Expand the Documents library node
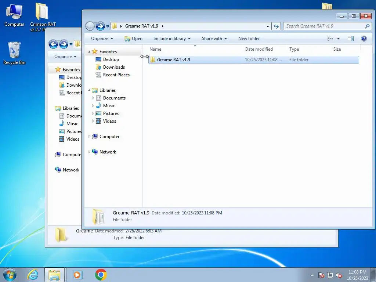This screenshot has width=376, height=282. tap(93, 98)
